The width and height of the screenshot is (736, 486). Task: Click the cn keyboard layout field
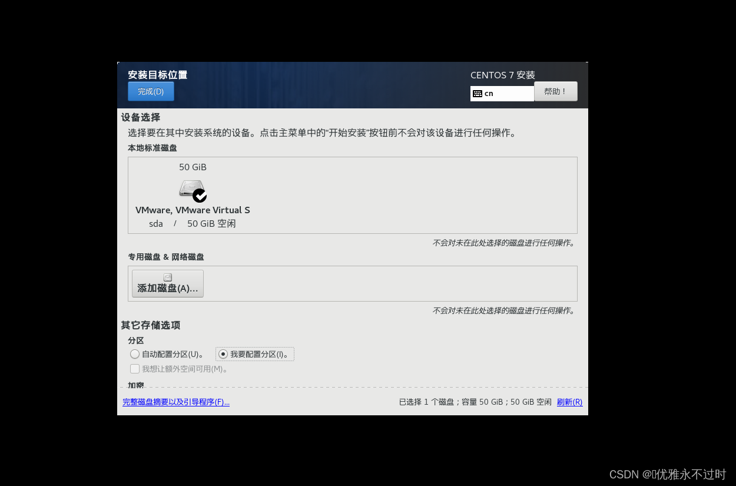click(502, 94)
